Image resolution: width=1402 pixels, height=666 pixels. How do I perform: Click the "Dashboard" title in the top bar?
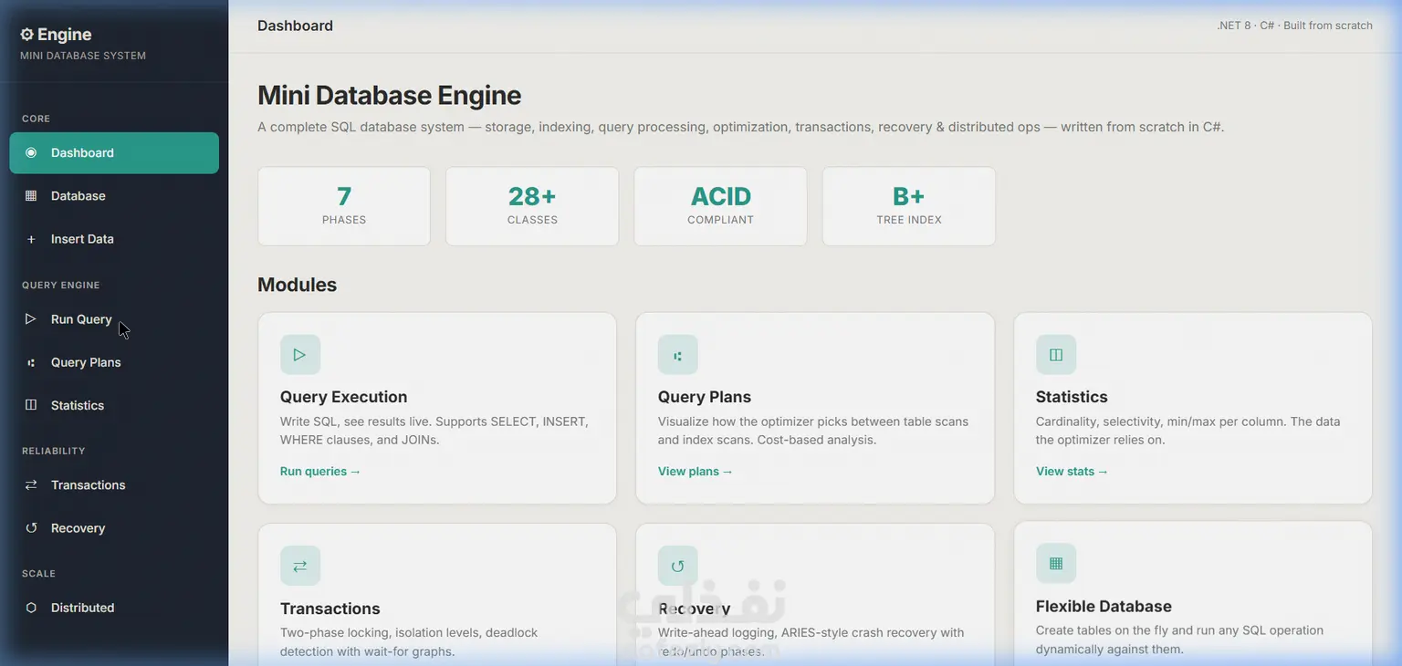click(x=296, y=26)
